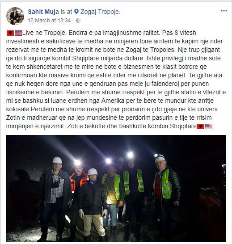This screenshot has height=244, width=232.
Task: Click the 'is at' text in header
Action: (66, 12)
